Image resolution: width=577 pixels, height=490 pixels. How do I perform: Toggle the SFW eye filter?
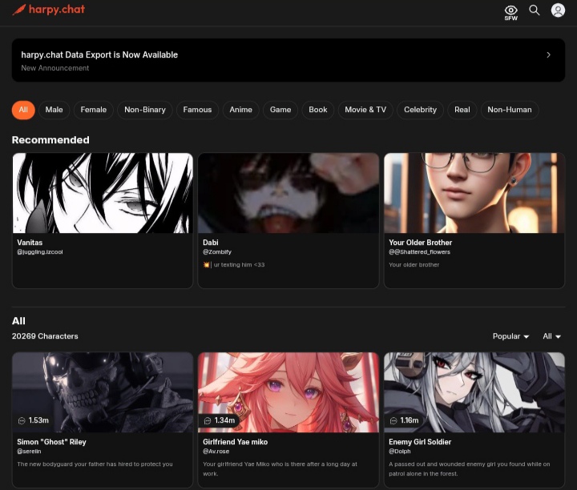click(x=510, y=13)
